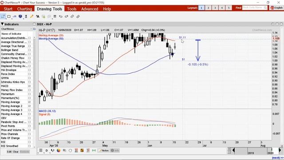
Task: Switch to Layout 3
Action: tap(215, 8)
